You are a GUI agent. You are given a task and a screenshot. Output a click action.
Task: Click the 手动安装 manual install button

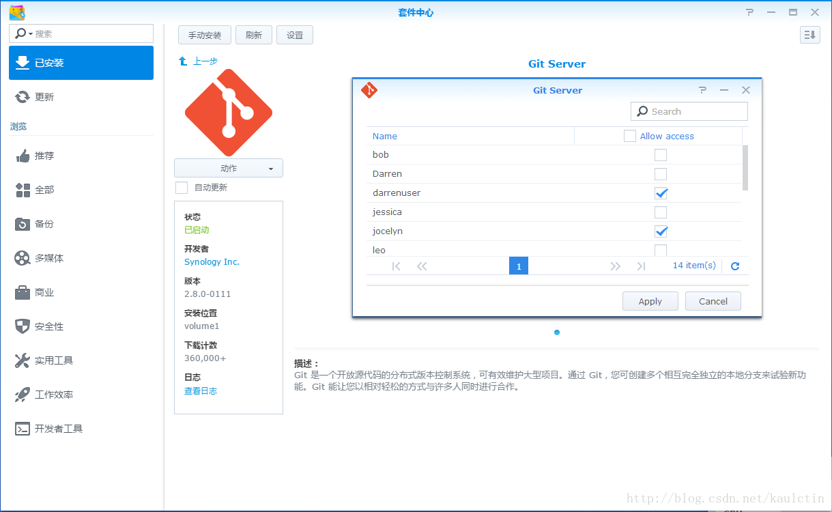pos(205,35)
